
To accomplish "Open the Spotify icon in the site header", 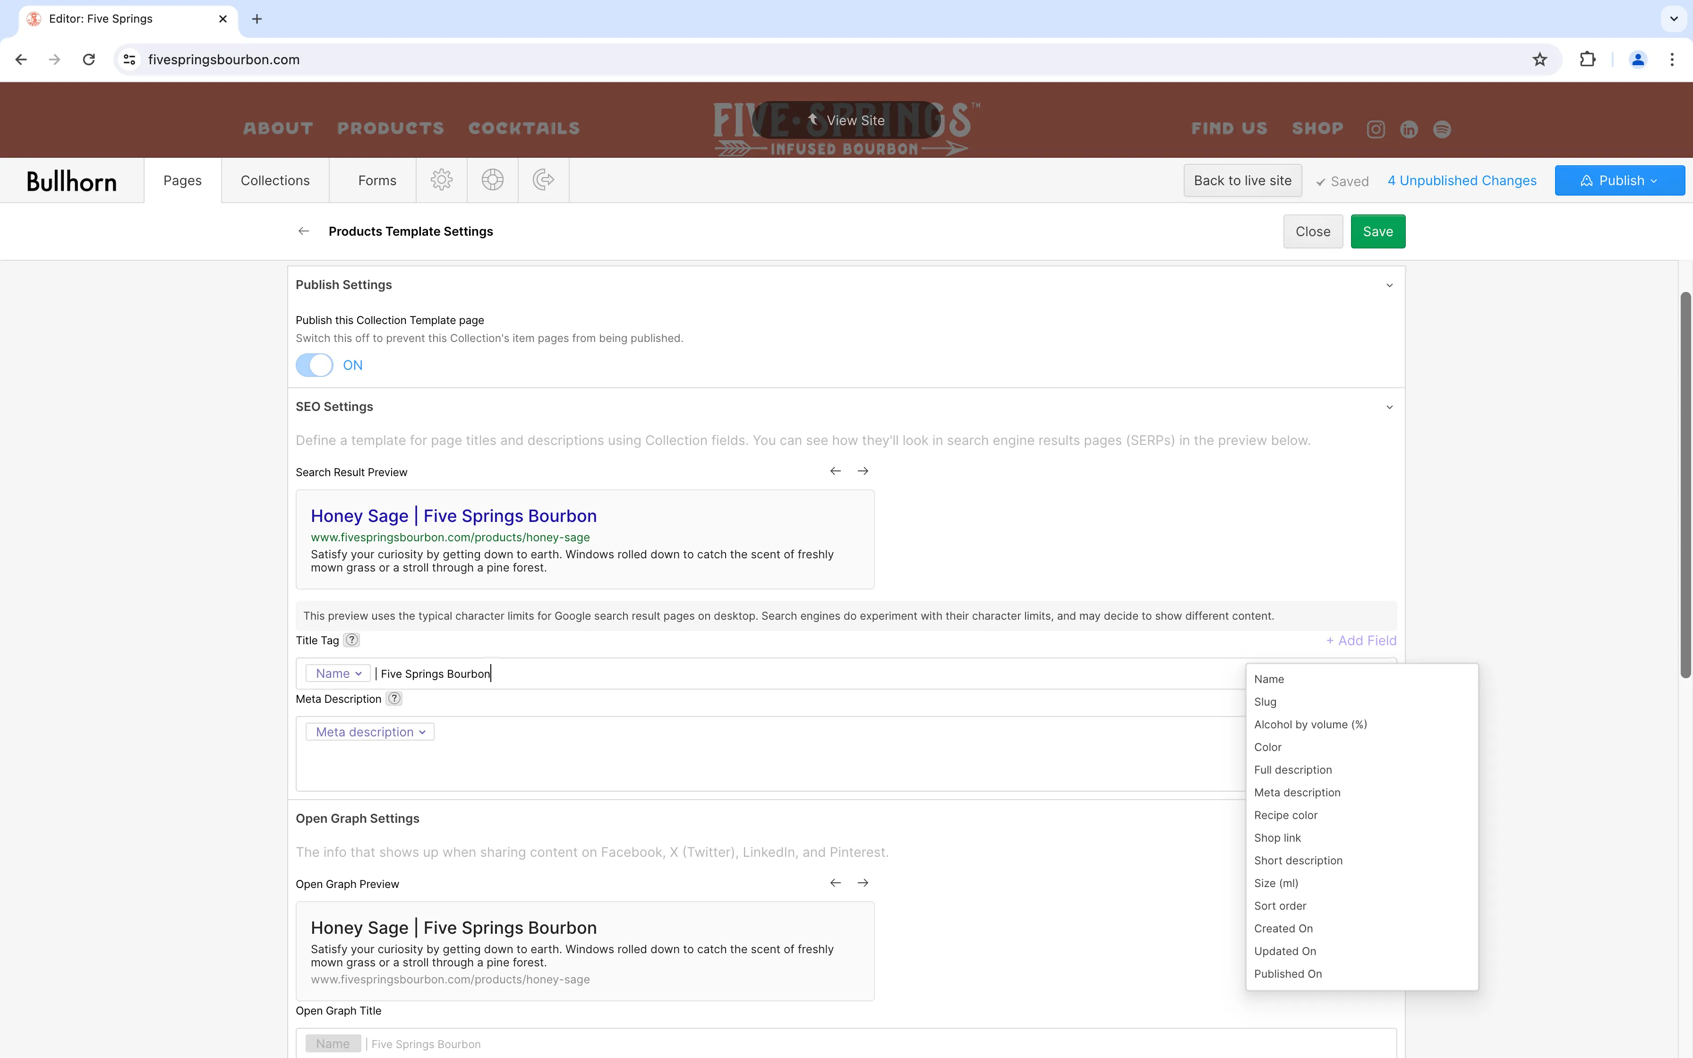I will tap(1443, 129).
